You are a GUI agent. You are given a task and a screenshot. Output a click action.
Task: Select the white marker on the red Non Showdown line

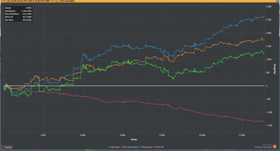coord(124,102)
